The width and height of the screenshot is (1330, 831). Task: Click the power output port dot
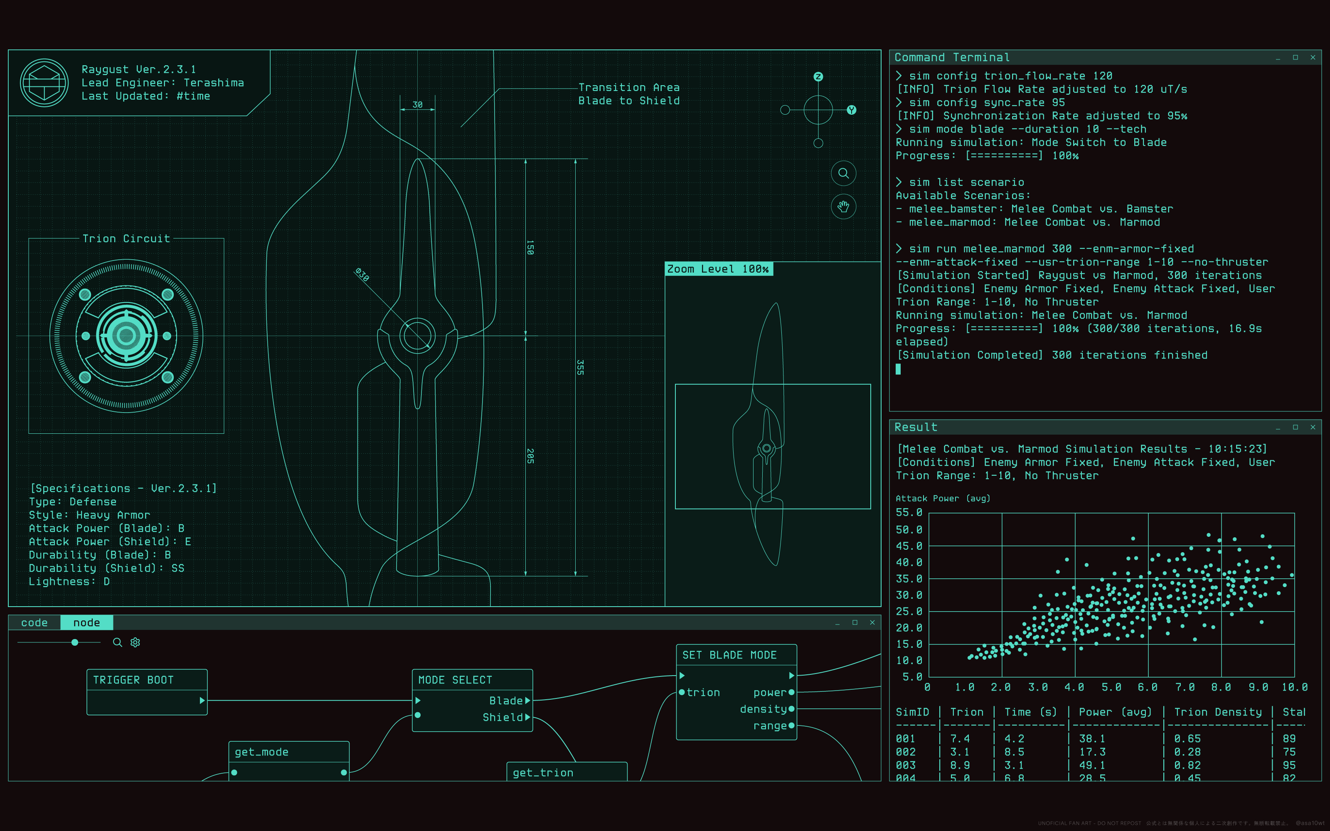point(791,693)
